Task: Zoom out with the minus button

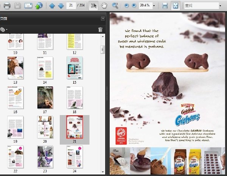Action: point(126,6)
